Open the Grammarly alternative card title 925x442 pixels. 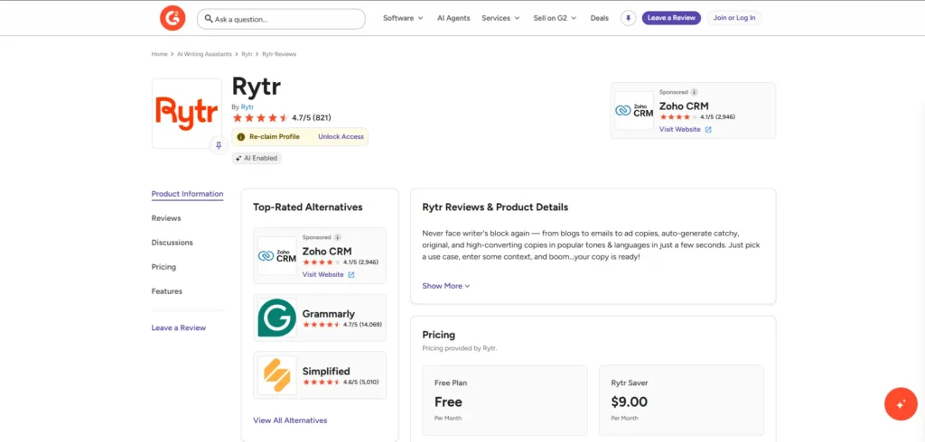point(329,314)
